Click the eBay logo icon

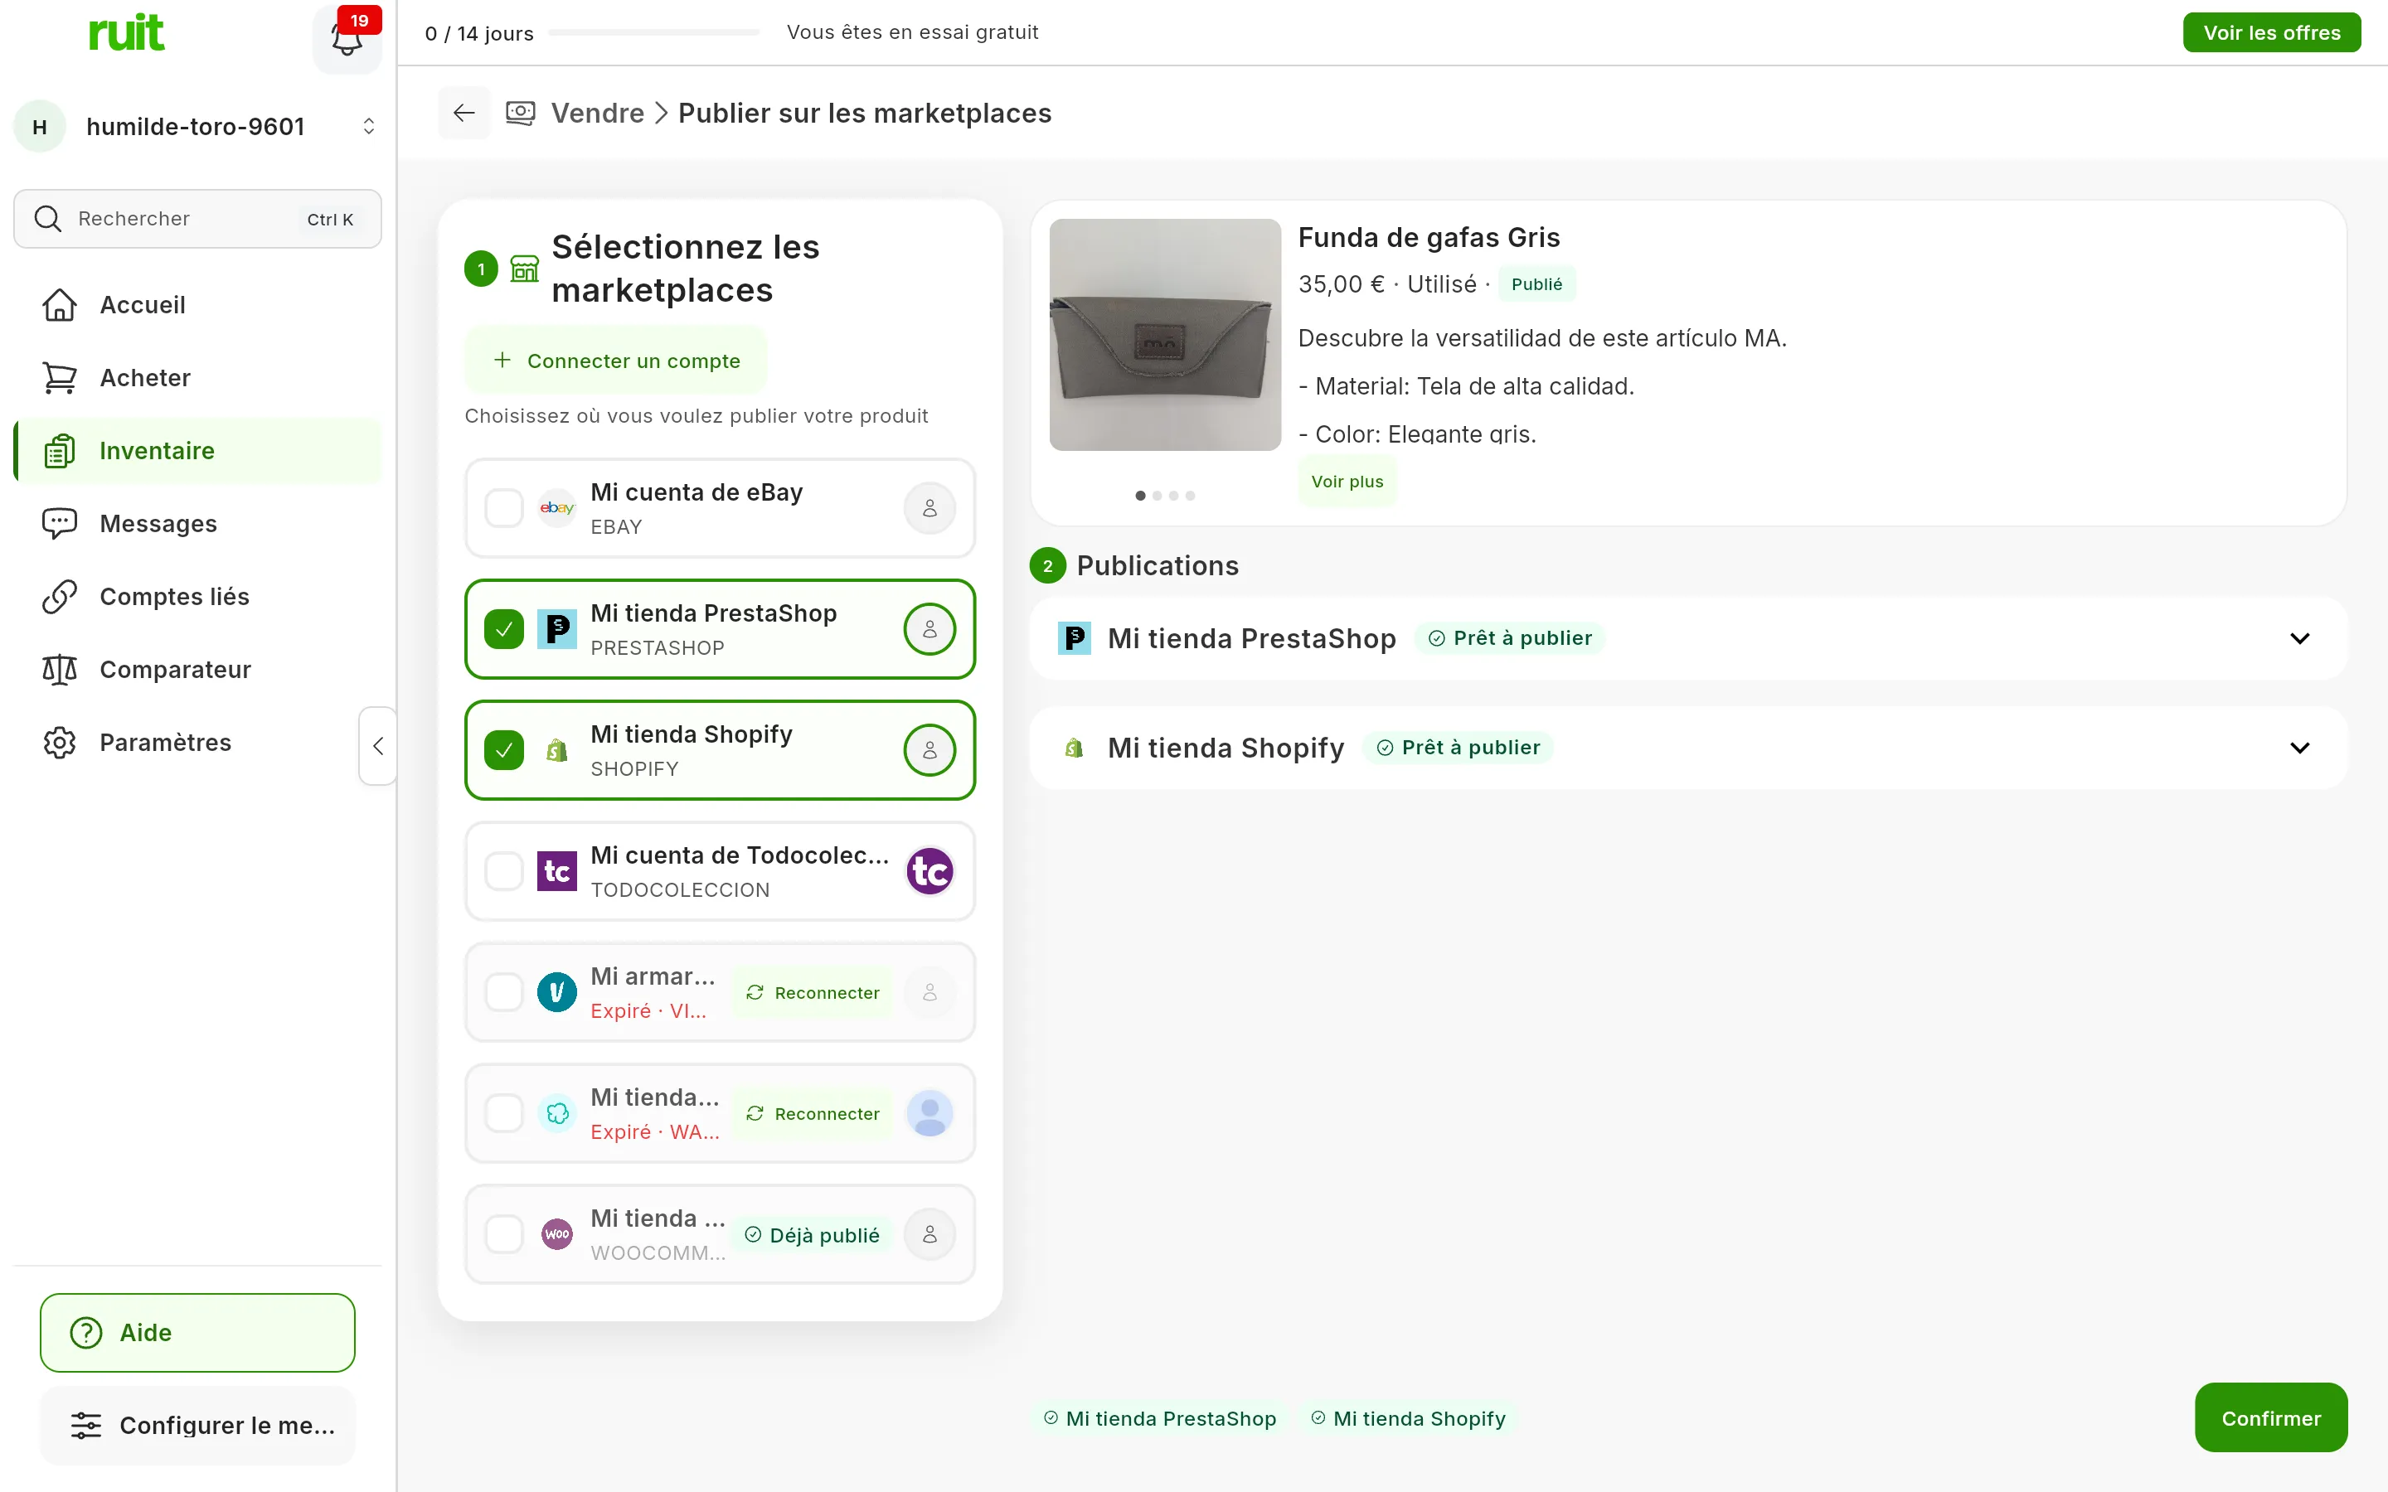(x=556, y=508)
